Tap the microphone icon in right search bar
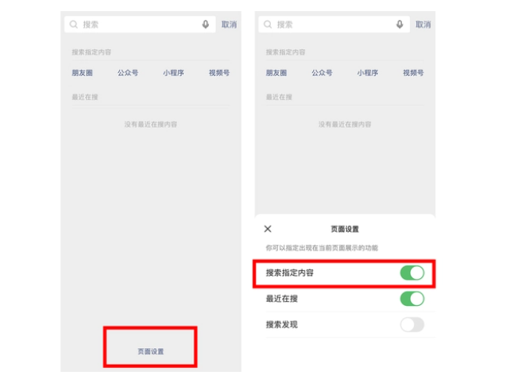The width and height of the screenshot is (522, 383). click(x=400, y=25)
